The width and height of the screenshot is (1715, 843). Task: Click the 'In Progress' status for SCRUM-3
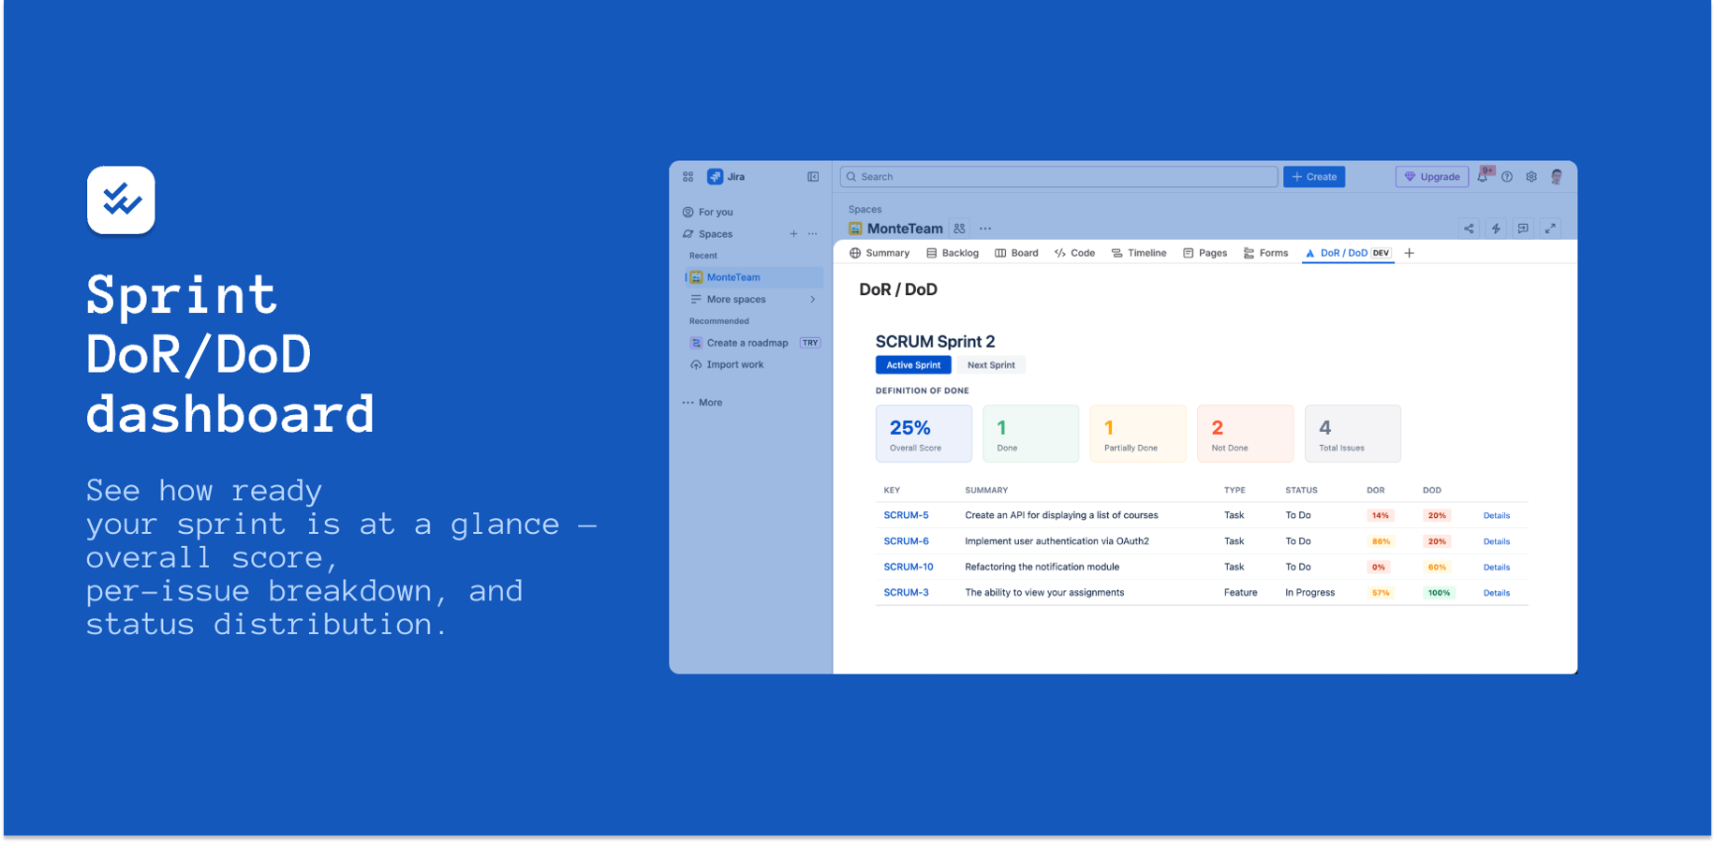tap(1309, 593)
